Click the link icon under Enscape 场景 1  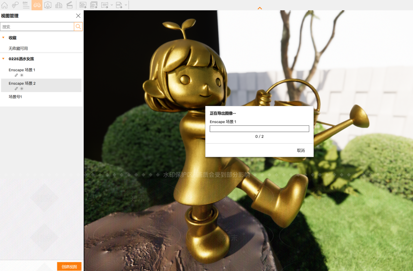(x=16, y=75)
